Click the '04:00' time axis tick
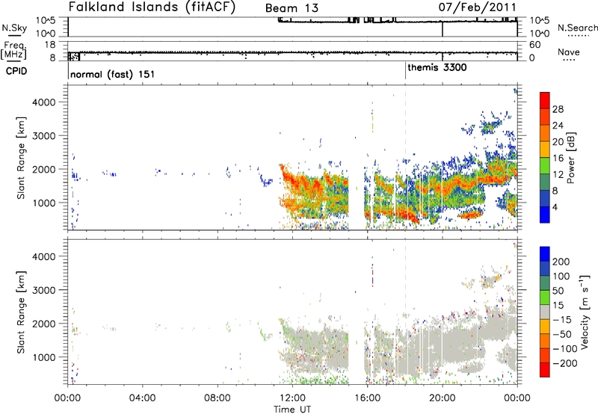The height and width of the screenshot is (414, 598). 143,398
